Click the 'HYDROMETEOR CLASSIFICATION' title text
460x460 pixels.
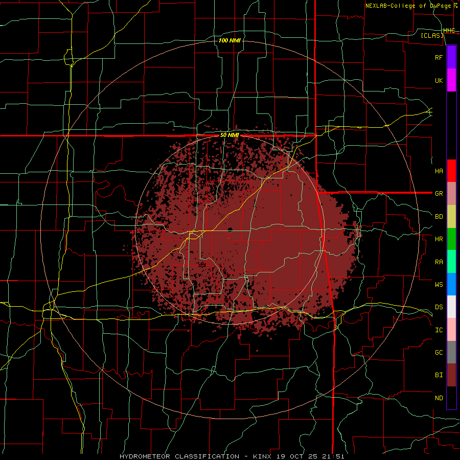tap(179, 456)
